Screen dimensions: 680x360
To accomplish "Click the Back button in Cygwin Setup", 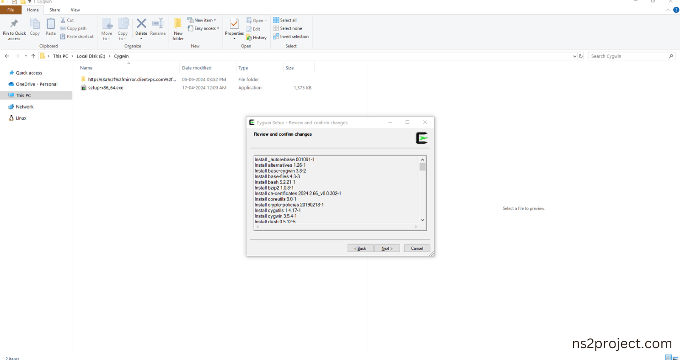I will (360, 249).
